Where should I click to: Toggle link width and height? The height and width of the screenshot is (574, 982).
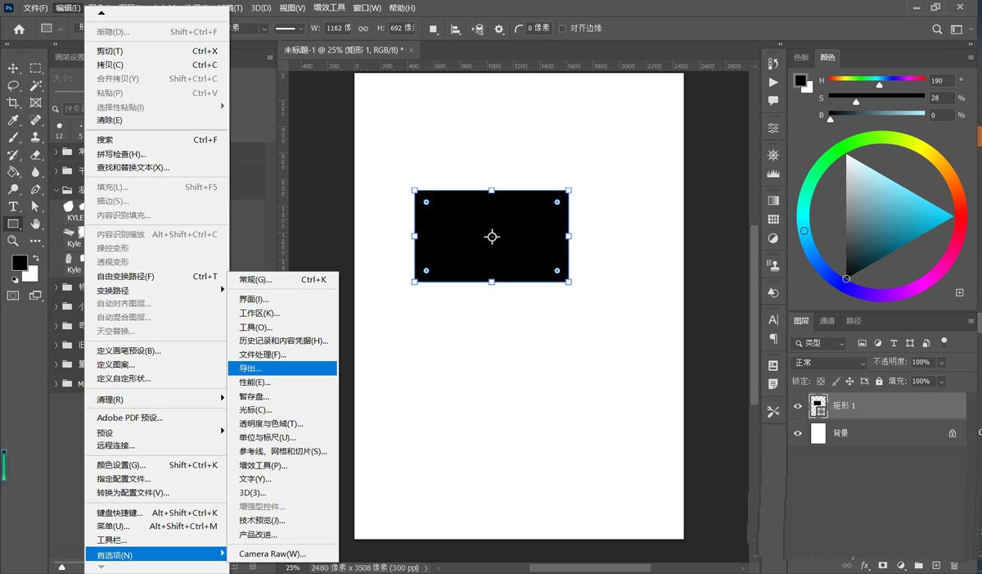[x=363, y=29]
